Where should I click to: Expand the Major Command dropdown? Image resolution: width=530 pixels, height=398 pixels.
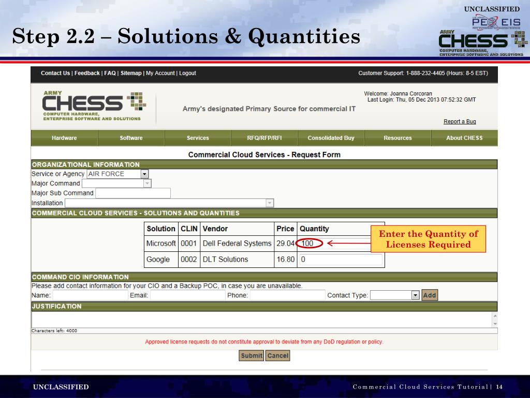click(x=147, y=183)
